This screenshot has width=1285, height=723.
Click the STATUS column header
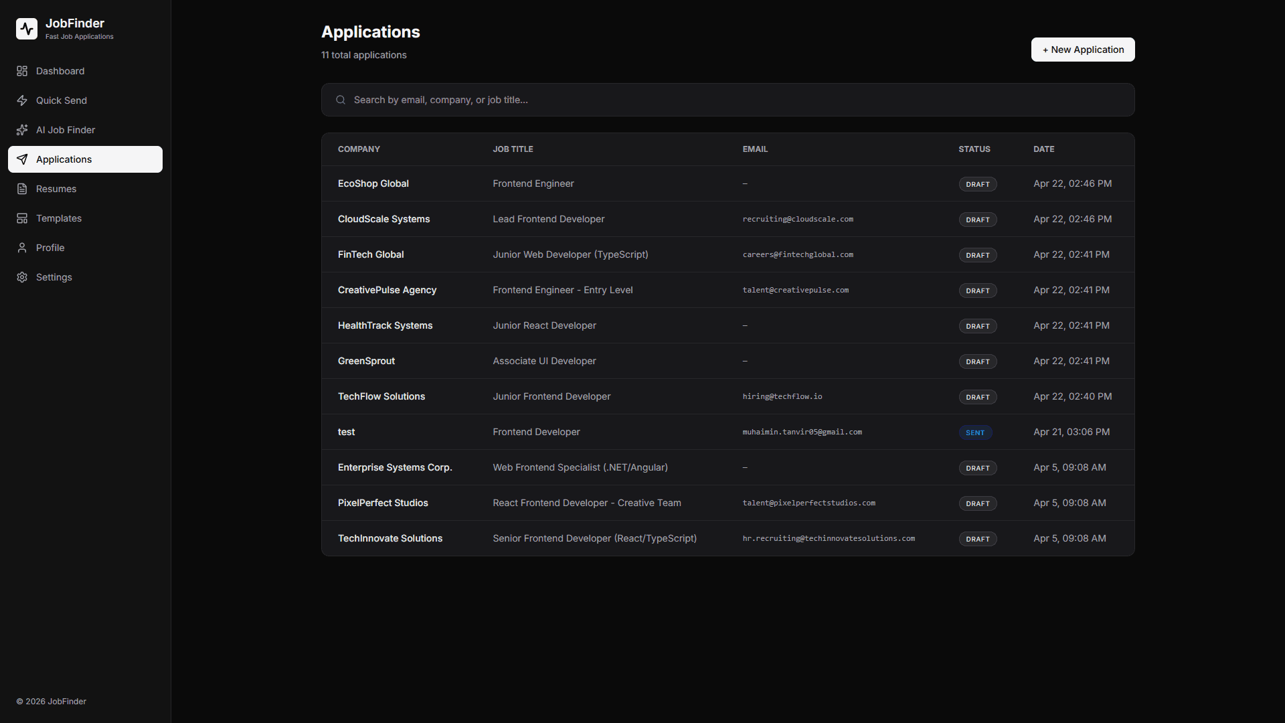click(x=974, y=149)
